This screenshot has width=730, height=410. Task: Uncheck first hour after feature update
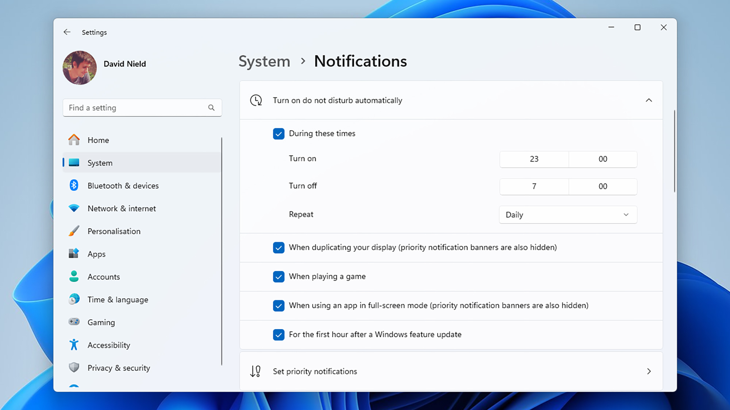279,335
